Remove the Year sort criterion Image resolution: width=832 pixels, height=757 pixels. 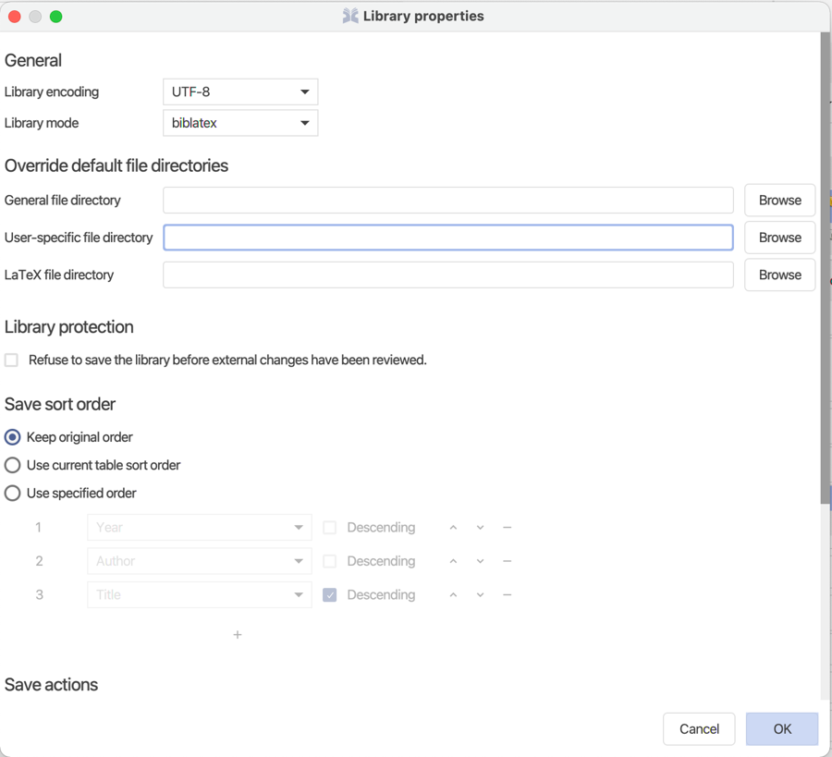507,527
